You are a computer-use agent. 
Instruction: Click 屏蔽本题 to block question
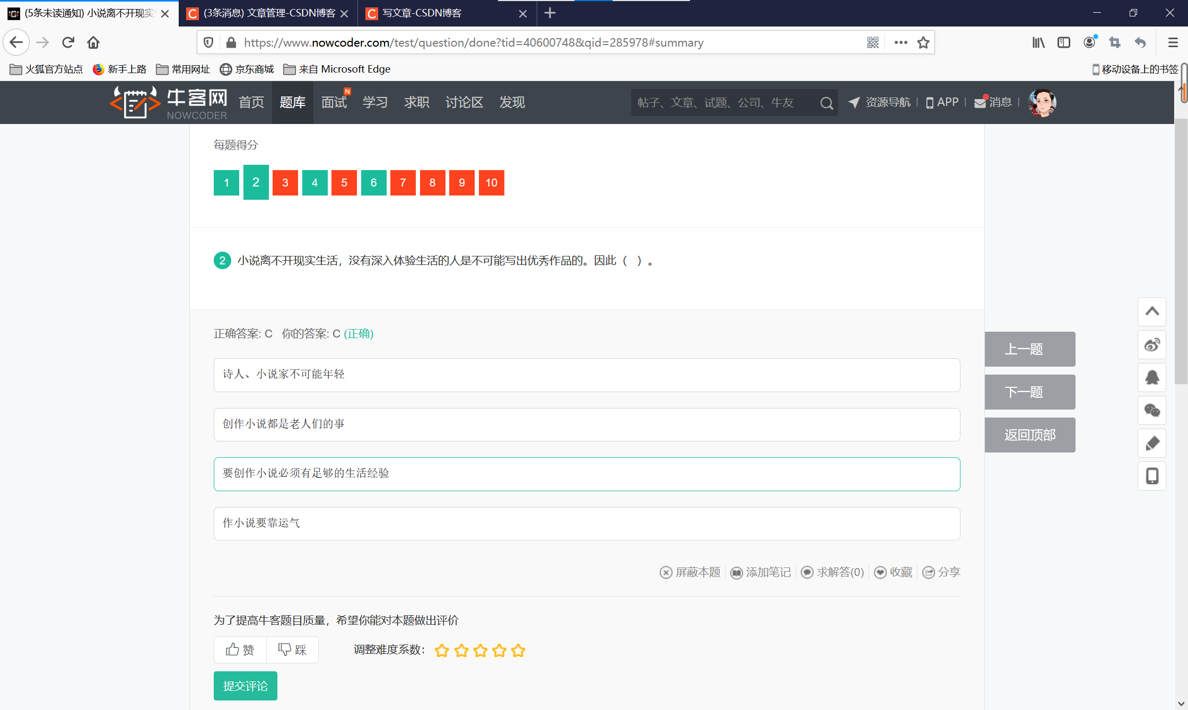coord(690,572)
